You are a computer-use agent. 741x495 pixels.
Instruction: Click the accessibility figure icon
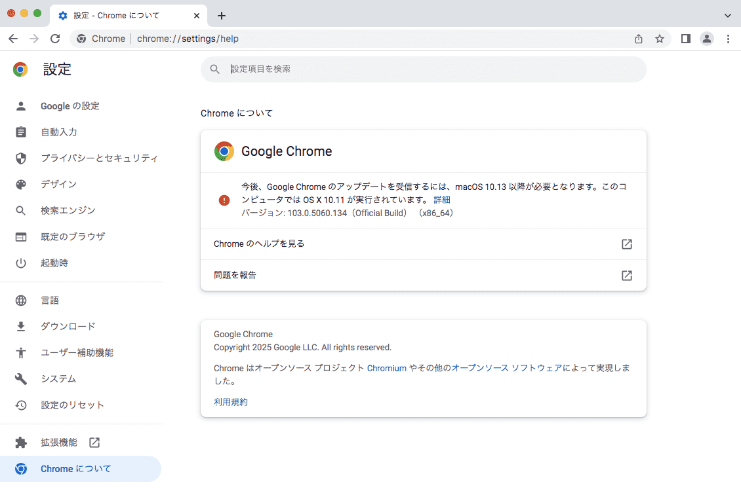(x=21, y=352)
